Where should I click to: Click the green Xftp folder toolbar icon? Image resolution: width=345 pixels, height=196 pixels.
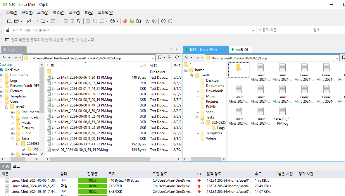pos(132,21)
